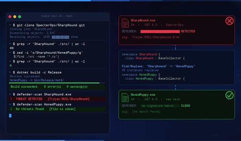Click the grep result count '49'
Image resolution: width=241 pixels, height=141 pixels.
pos(12,48)
